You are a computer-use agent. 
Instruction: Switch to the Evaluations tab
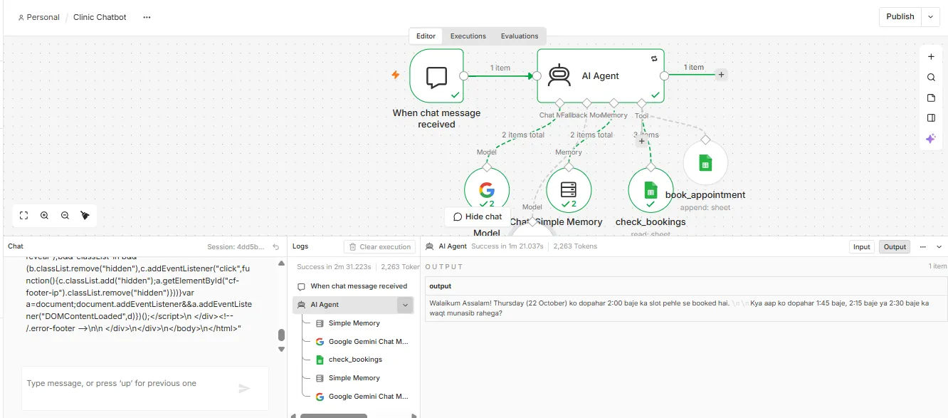click(x=520, y=36)
